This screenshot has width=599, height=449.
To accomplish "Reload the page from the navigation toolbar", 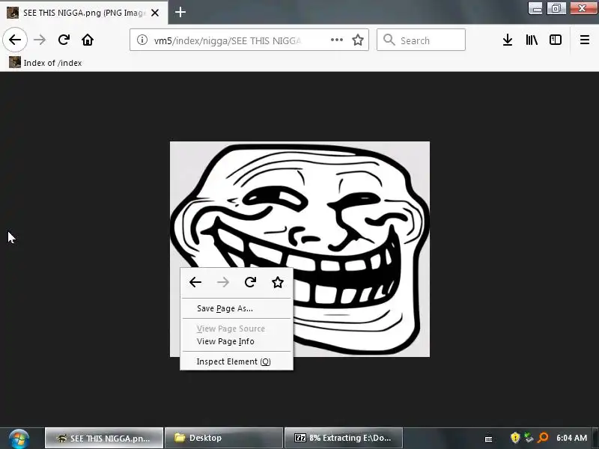I will (x=64, y=40).
